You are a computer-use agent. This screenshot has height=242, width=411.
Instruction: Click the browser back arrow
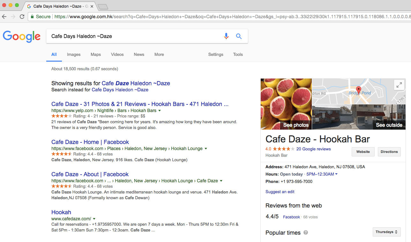[x=4, y=17]
